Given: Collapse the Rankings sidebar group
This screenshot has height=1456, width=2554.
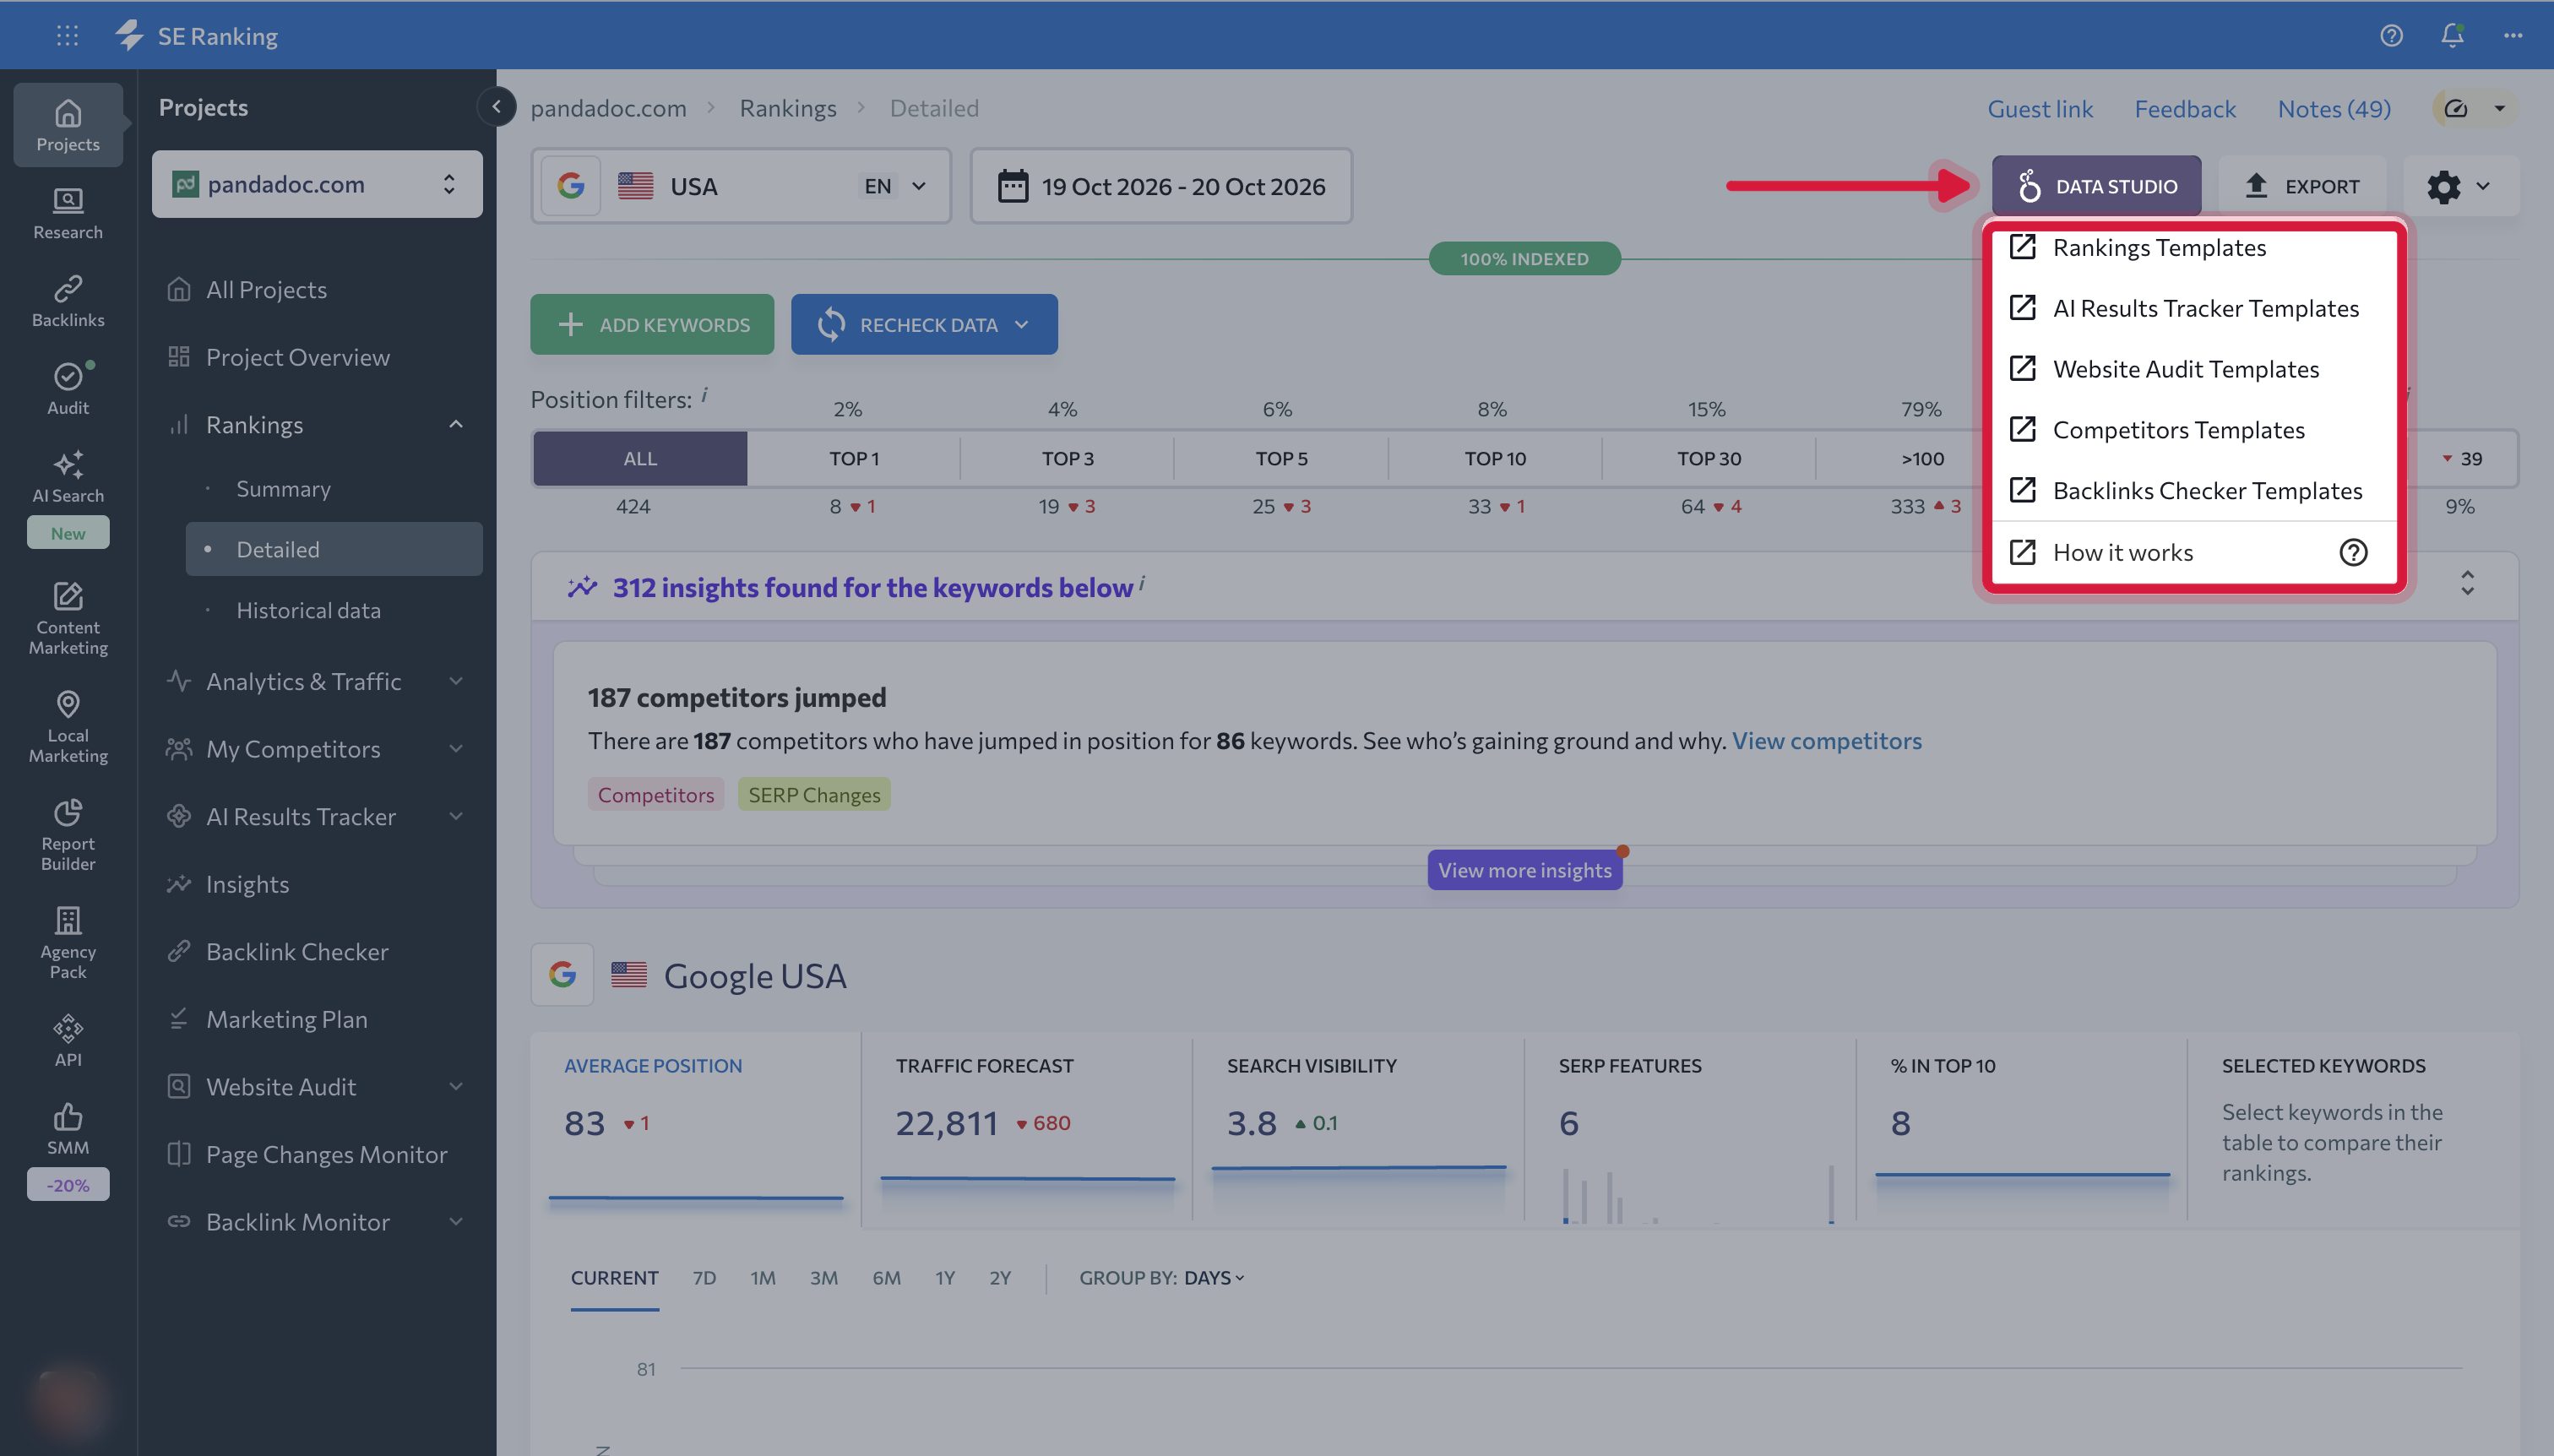Looking at the screenshot, I should tap(456, 425).
